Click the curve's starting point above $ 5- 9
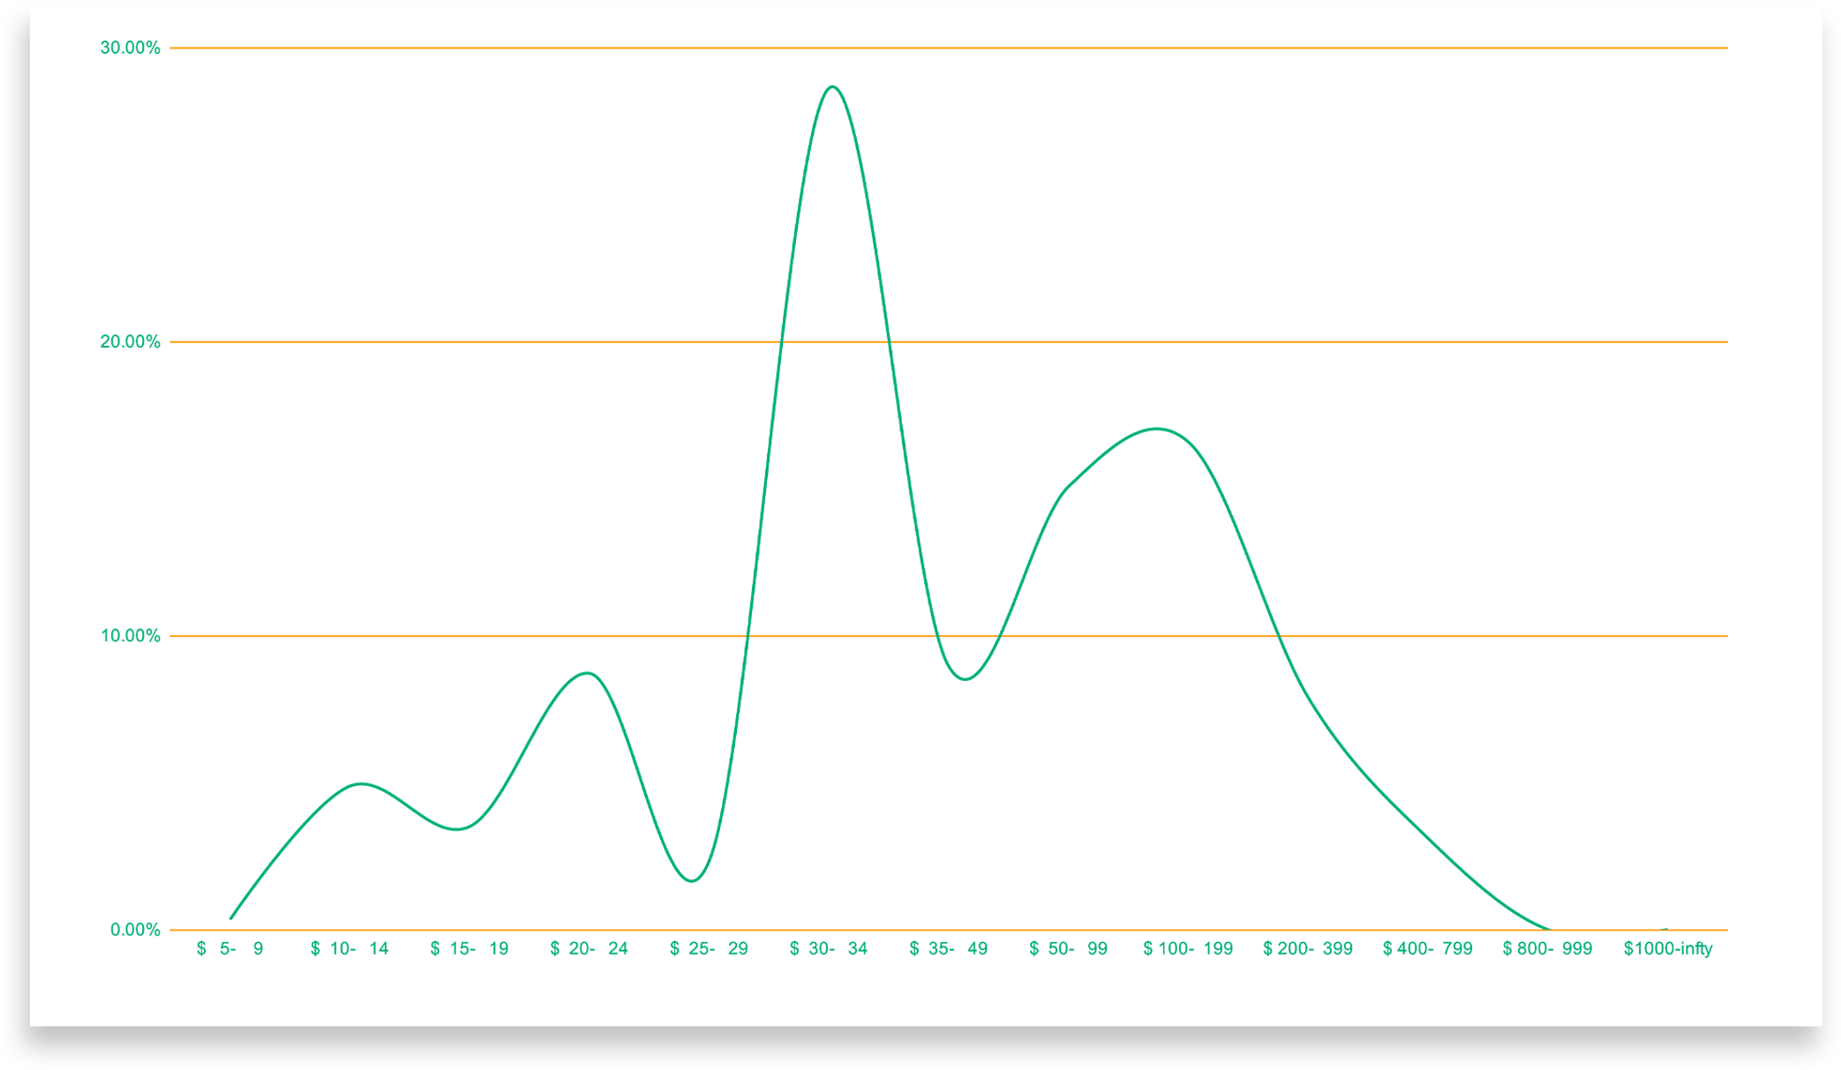 (x=230, y=918)
